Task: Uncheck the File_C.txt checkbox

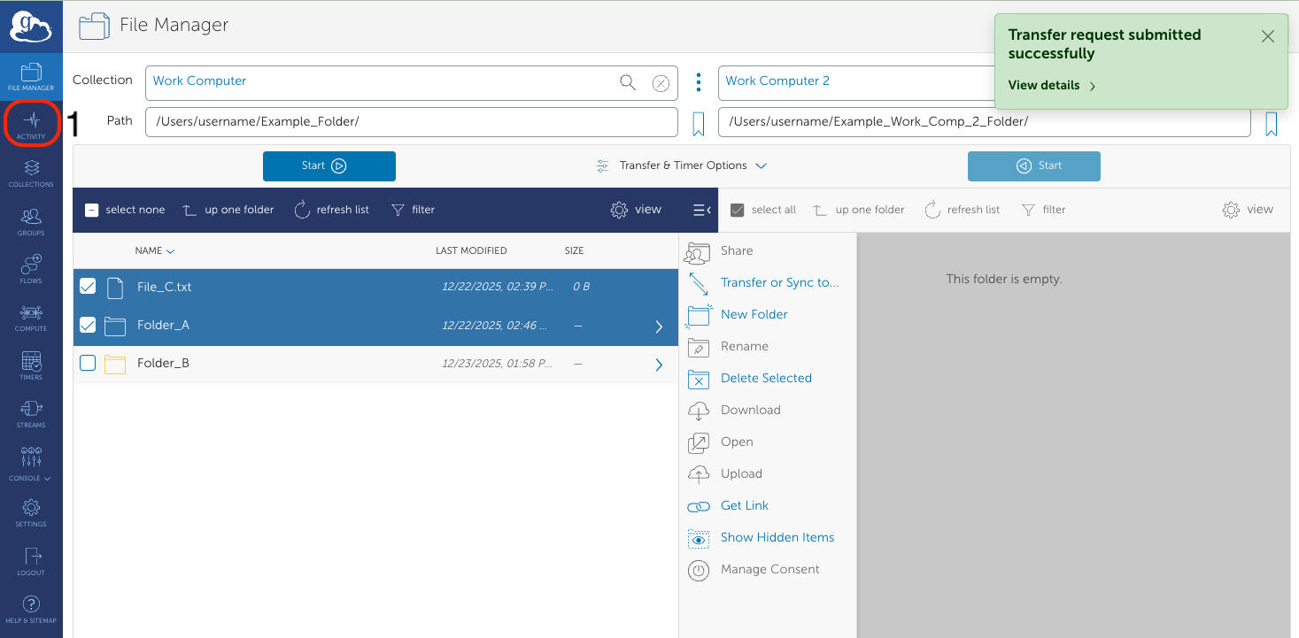Action: 88,287
